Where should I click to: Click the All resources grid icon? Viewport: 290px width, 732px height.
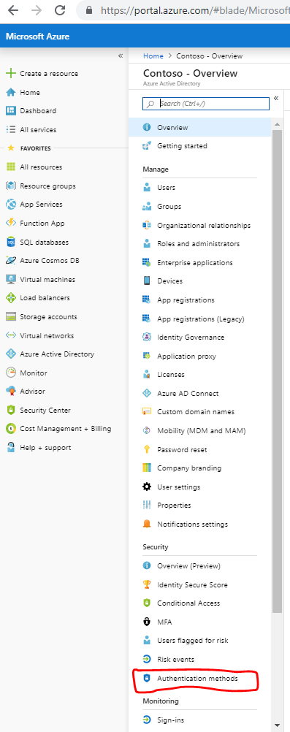(x=10, y=167)
